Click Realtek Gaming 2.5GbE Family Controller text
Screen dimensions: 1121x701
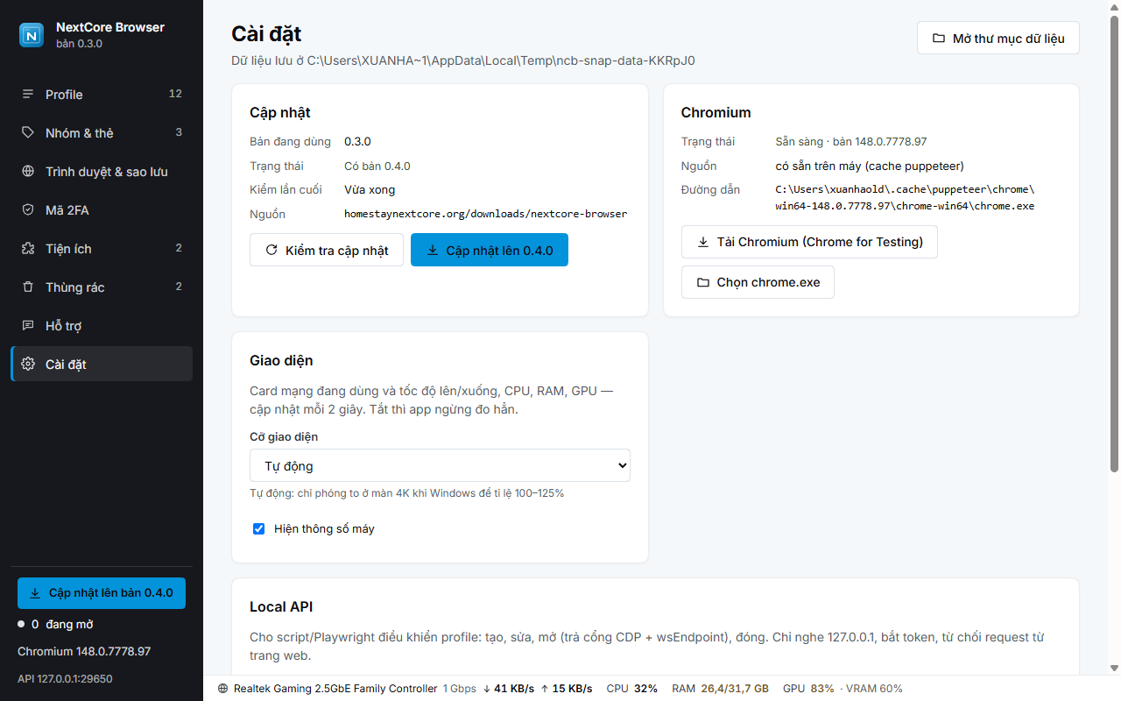[x=335, y=689]
